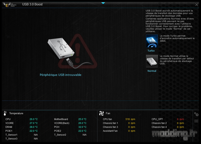
Task: Click the PCH temperature value 32.0 °C
Action: click(82, 127)
